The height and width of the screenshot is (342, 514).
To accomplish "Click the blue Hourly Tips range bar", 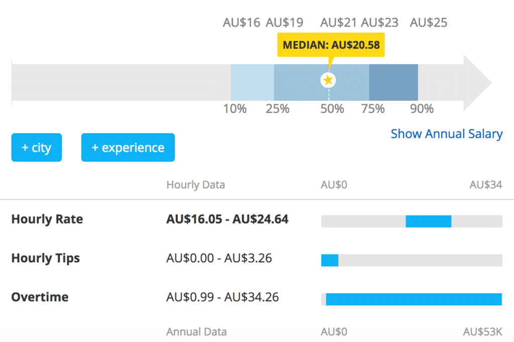I will [330, 260].
